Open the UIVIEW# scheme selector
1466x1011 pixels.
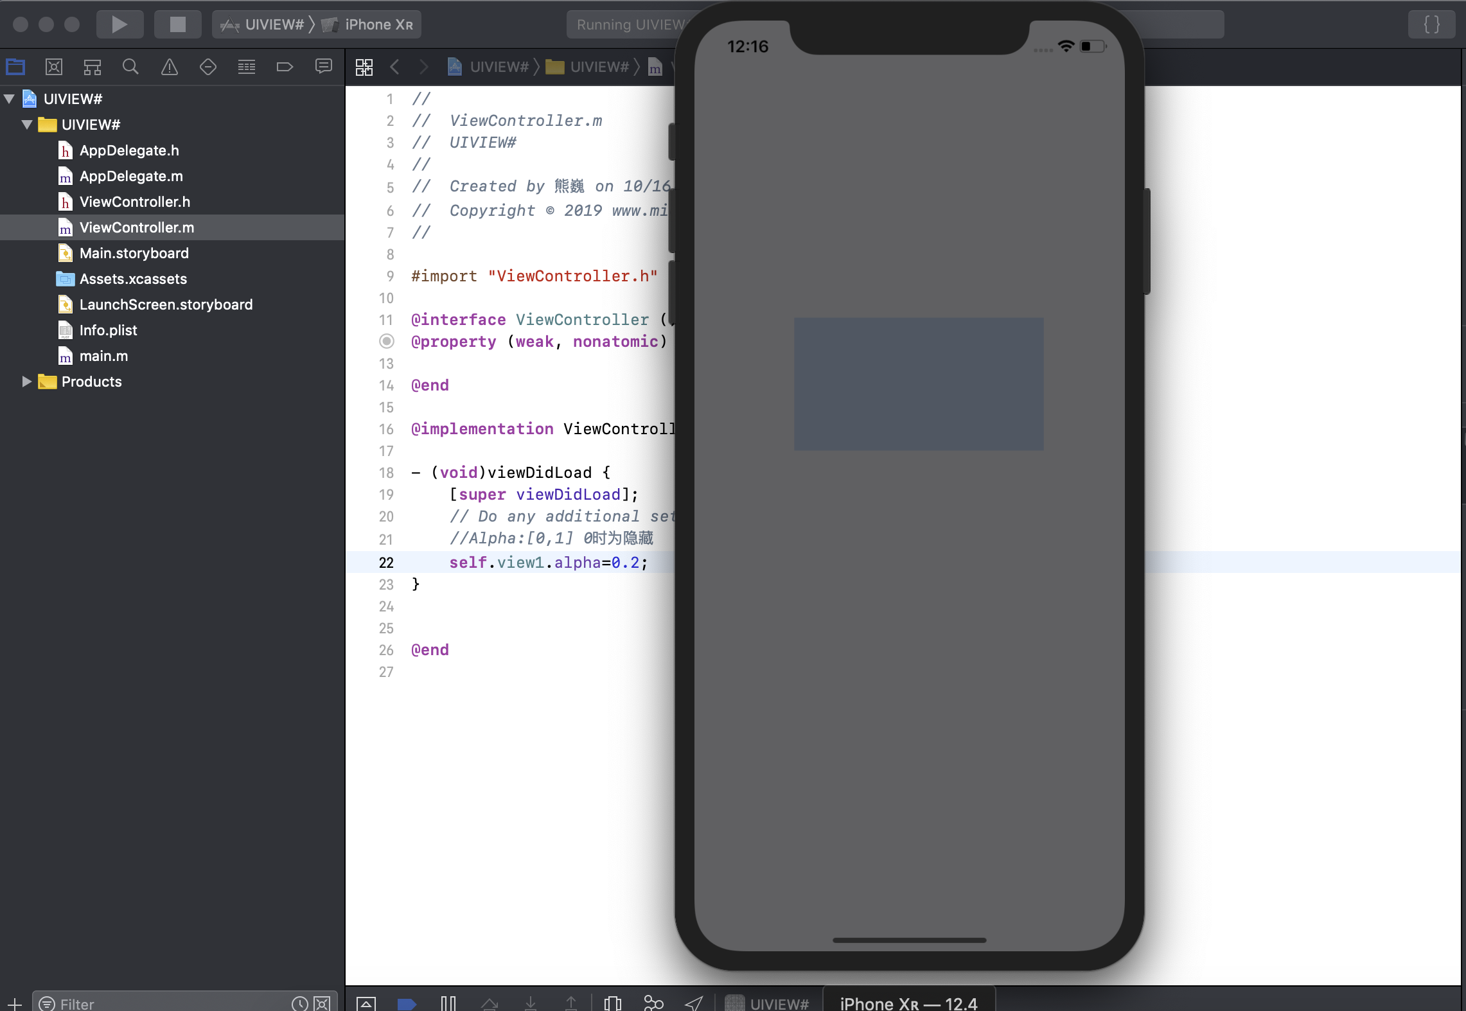[x=263, y=24]
